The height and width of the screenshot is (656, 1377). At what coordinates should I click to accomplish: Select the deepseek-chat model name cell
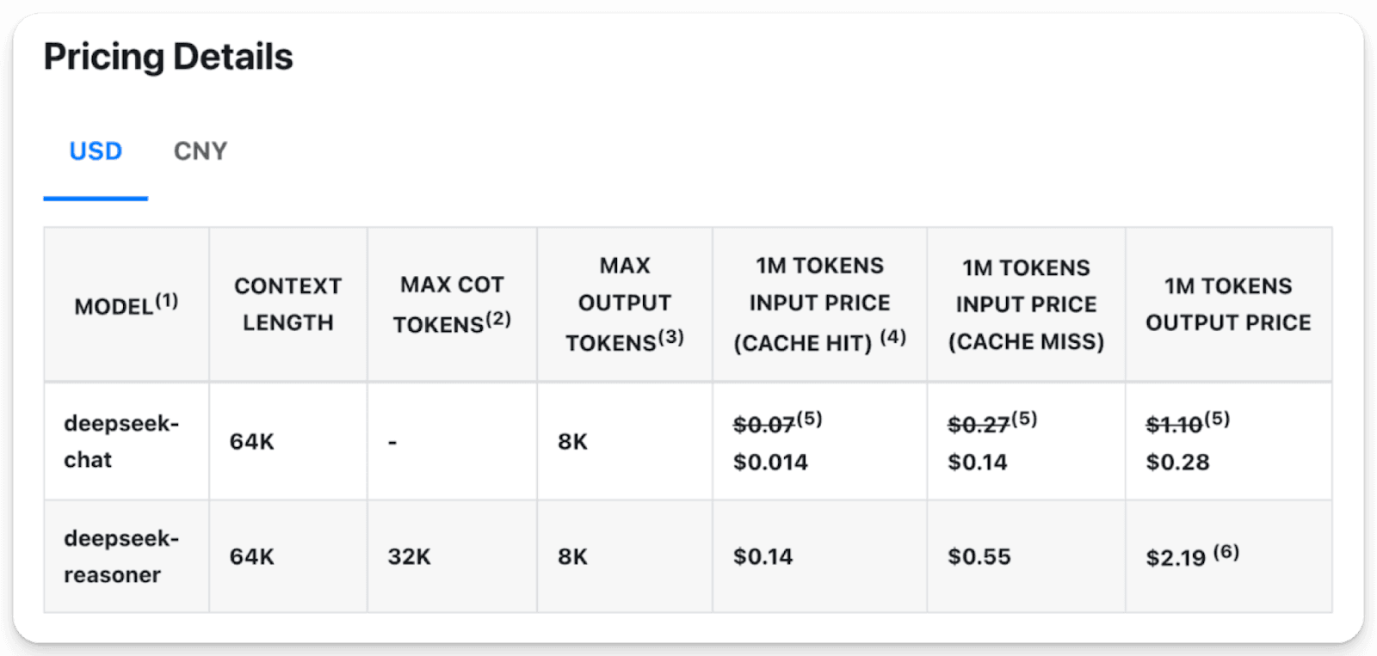coord(125,441)
